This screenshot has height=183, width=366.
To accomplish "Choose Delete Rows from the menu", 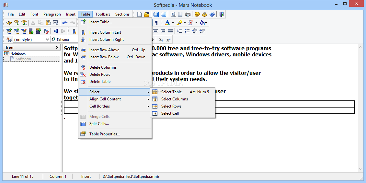I will tap(116, 74).
